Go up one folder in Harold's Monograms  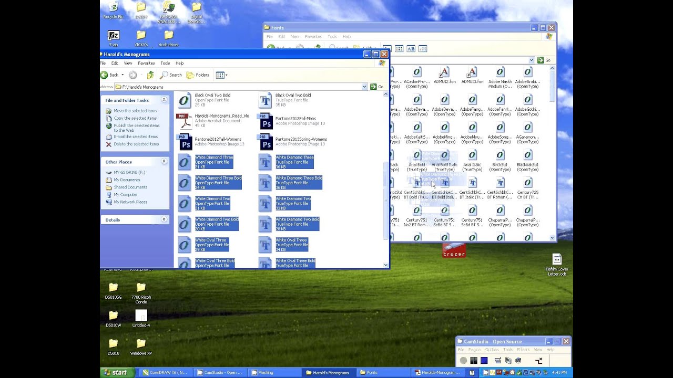150,75
